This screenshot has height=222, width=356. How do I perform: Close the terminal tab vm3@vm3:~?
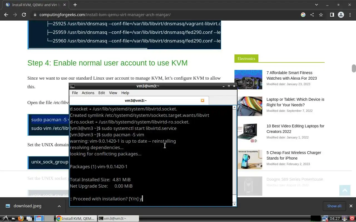[202, 100]
